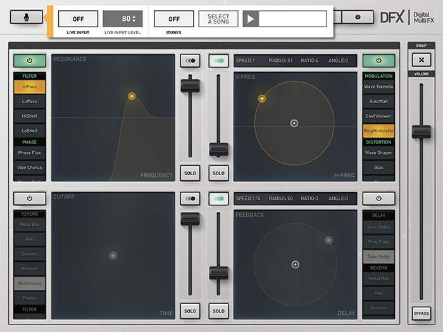Click the Reverb slot level fader handle
The height and width of the screenshot is (332, 443).
click(190, 219)
